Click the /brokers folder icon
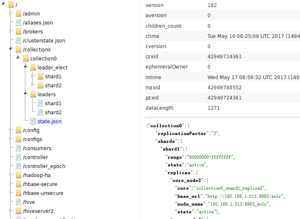 pos(18,31)
